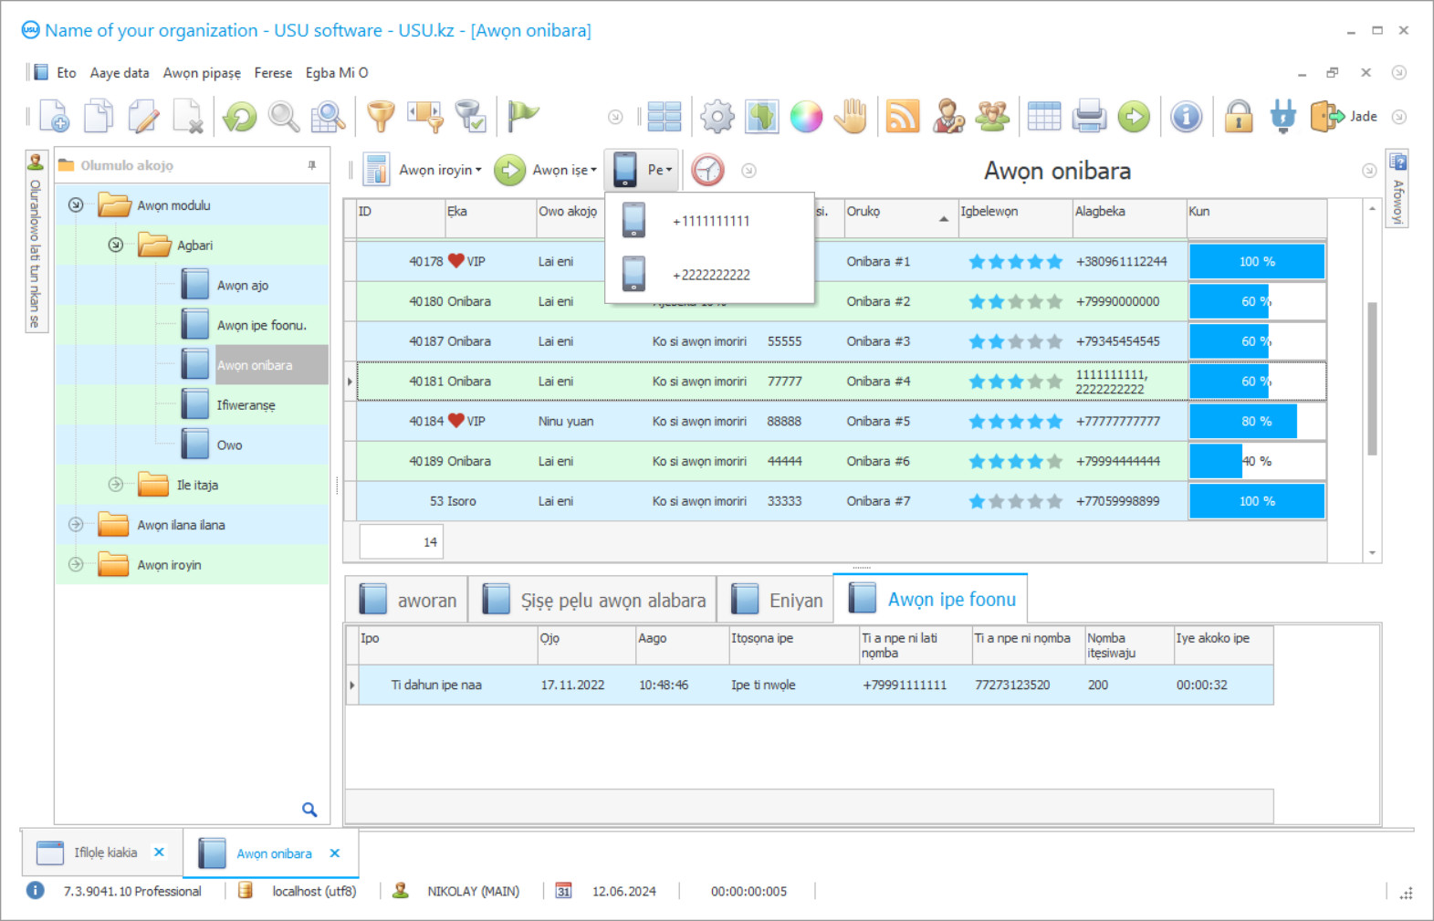
Task: Click the green refresh arrow icon
Action: click(x=240, y=116)
